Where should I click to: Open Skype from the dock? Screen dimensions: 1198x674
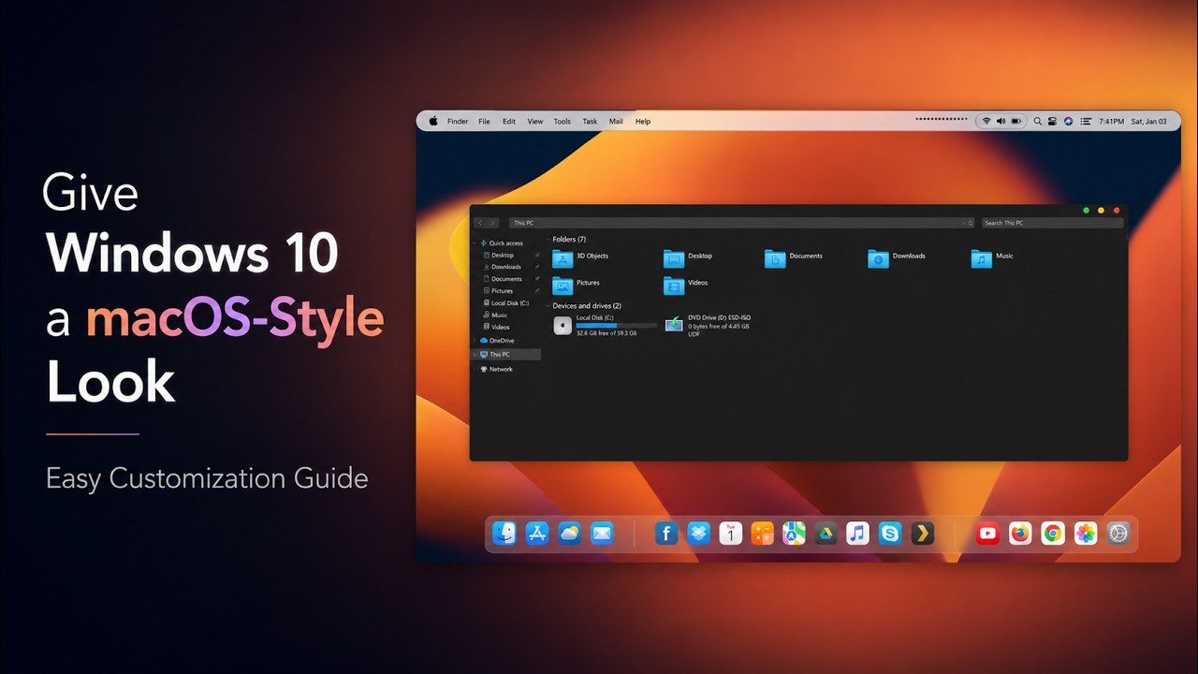click(x=890, y=534)
